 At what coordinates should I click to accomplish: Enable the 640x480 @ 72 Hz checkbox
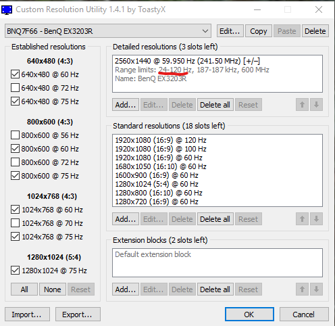[x=15, y=88]
